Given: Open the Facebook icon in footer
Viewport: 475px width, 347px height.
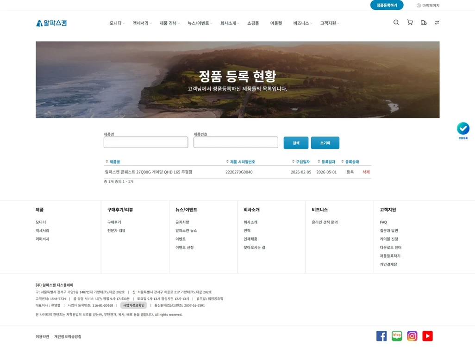Looking at the screenshot, I should [381, 336].
